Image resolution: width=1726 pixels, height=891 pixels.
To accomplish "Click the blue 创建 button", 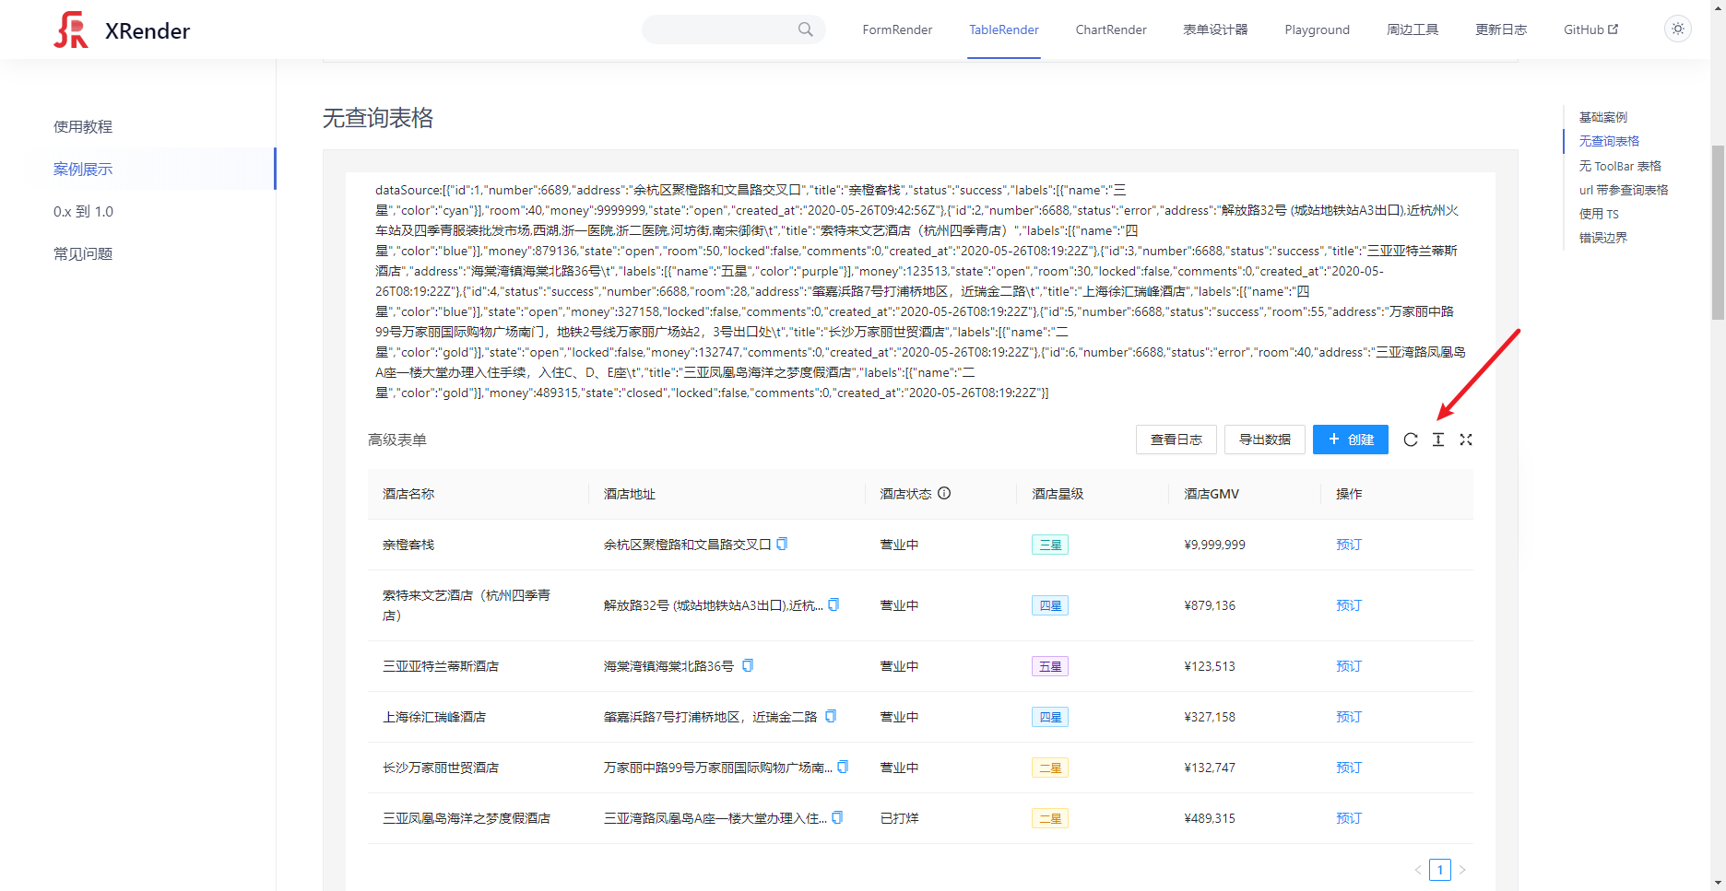I will (1350, 440).
